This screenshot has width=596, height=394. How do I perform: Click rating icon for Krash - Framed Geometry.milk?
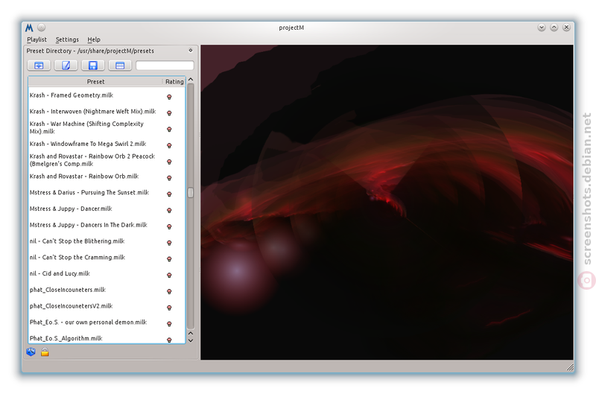tap(169, 97)
